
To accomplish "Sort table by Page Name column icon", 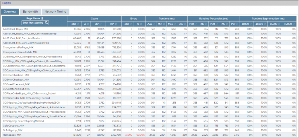I will pyautogui.click(x=42, y=18).
